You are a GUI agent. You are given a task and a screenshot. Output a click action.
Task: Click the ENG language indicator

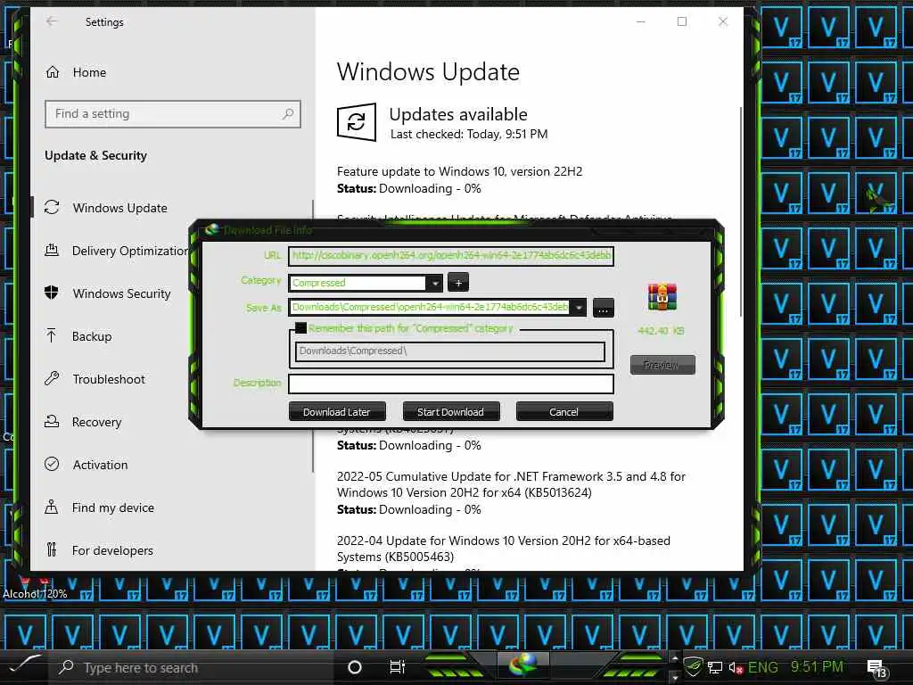tap(763, 667)
